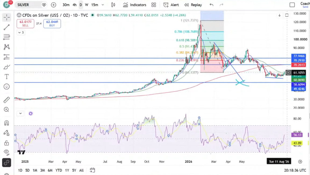Click the 0.618 (98.5881) Fibonacci level label
The width and height of the screenshot is (310, 175).
coord(186,40)
